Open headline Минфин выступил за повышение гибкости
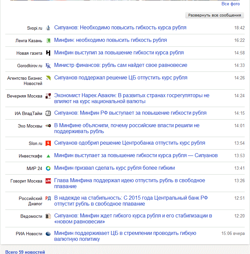The image size is (250, 254). 119,53
